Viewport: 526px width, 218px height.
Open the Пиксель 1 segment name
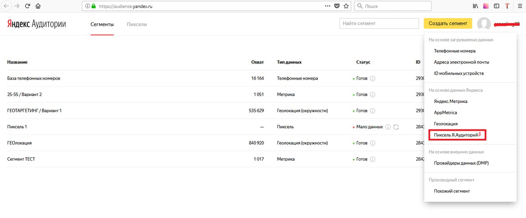tap(17, 127)
